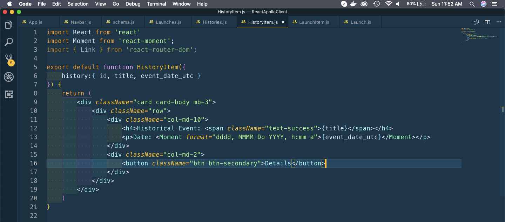Screen dimensions: 505x222
Task: Click the "text-success" class string
Action: (291, 128)
